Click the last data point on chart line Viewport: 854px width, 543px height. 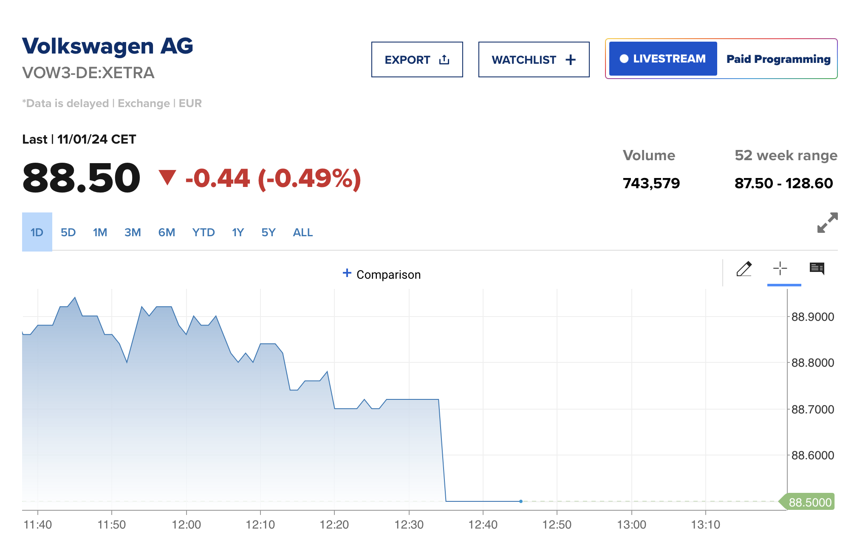521,501
